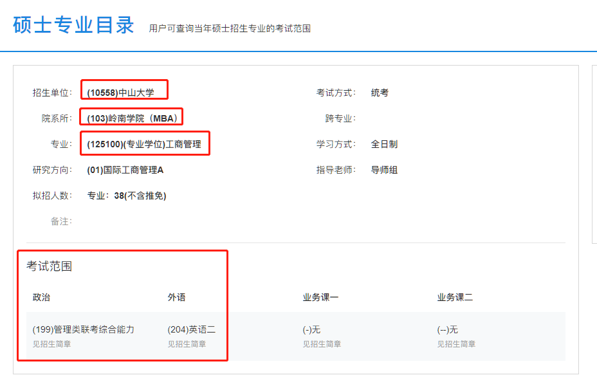The height and width of the screenshot is (384, 597).
Task: Select the (125100)(专业学位)工商管理 专业 entry
Action: point(145,143)
